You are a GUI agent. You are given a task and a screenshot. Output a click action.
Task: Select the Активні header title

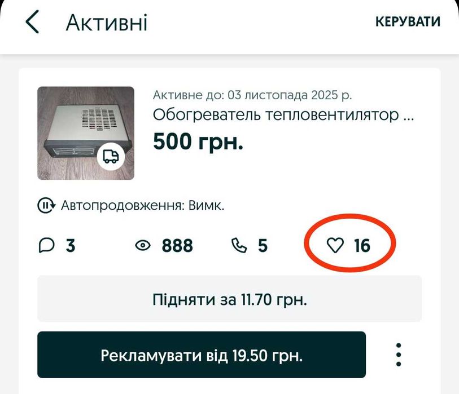click(107, 23)
